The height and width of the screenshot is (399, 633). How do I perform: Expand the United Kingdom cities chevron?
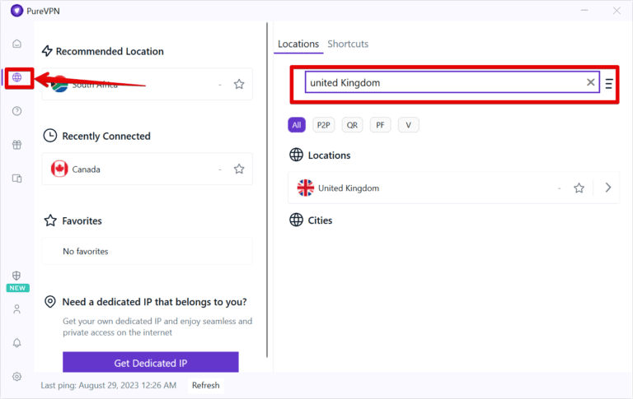point(608,188)
